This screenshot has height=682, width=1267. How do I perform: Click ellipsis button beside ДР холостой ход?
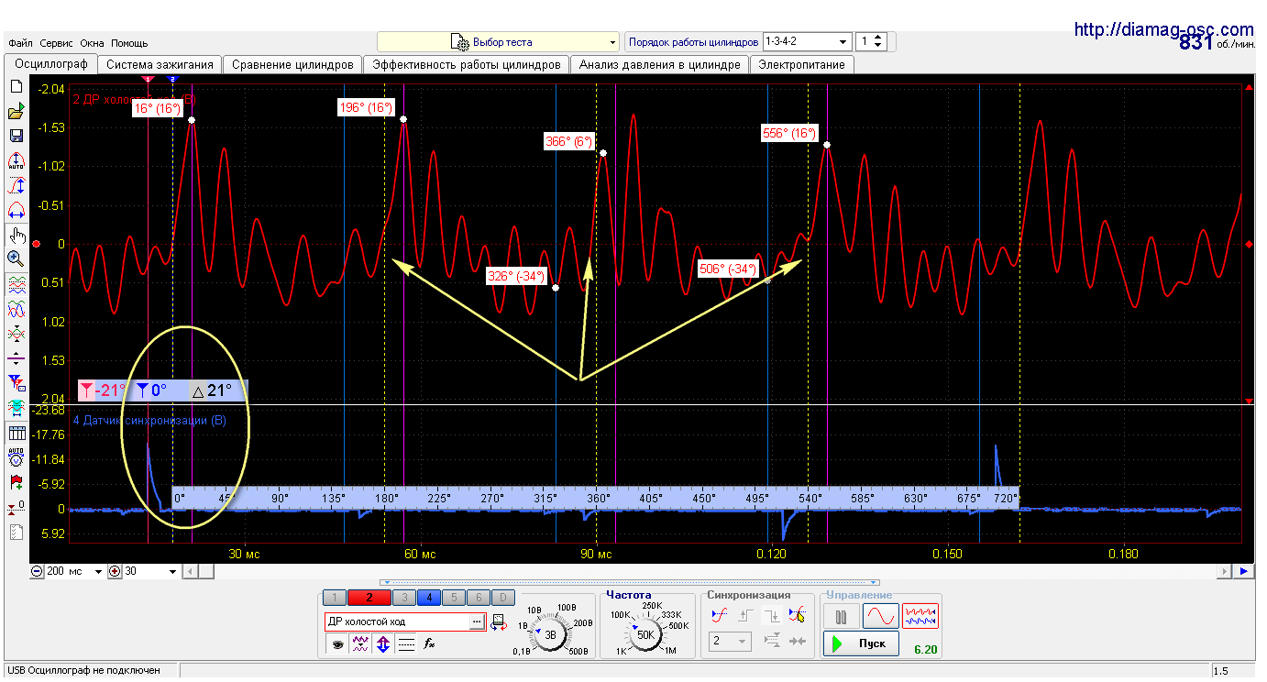click(476, 621)
